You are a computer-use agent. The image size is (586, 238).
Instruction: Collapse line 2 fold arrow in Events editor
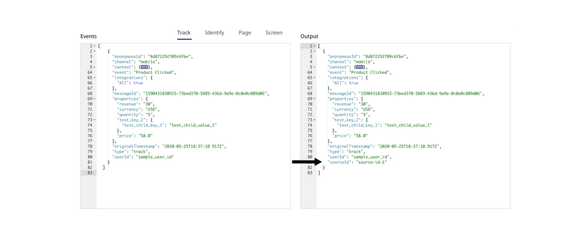pos(95,51)
